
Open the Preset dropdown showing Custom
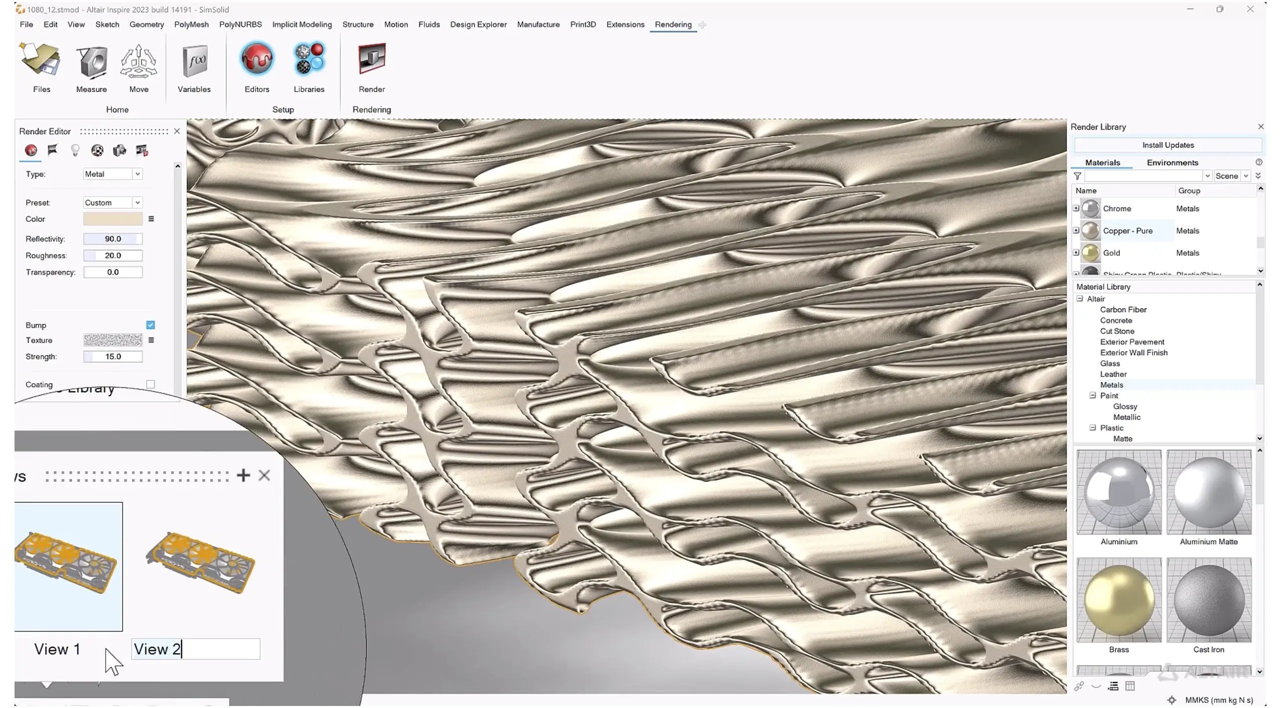(x=113, y=203)
